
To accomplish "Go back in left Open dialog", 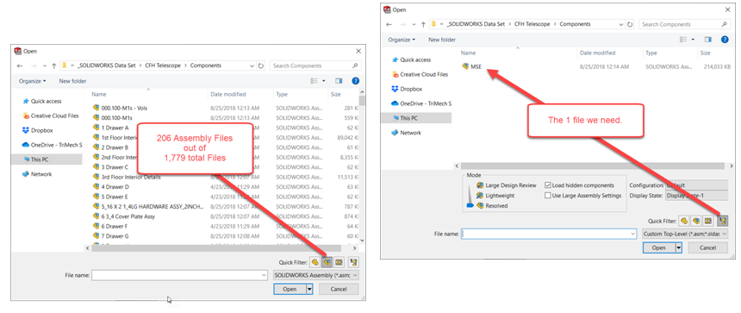I will [x=19, y=66].
